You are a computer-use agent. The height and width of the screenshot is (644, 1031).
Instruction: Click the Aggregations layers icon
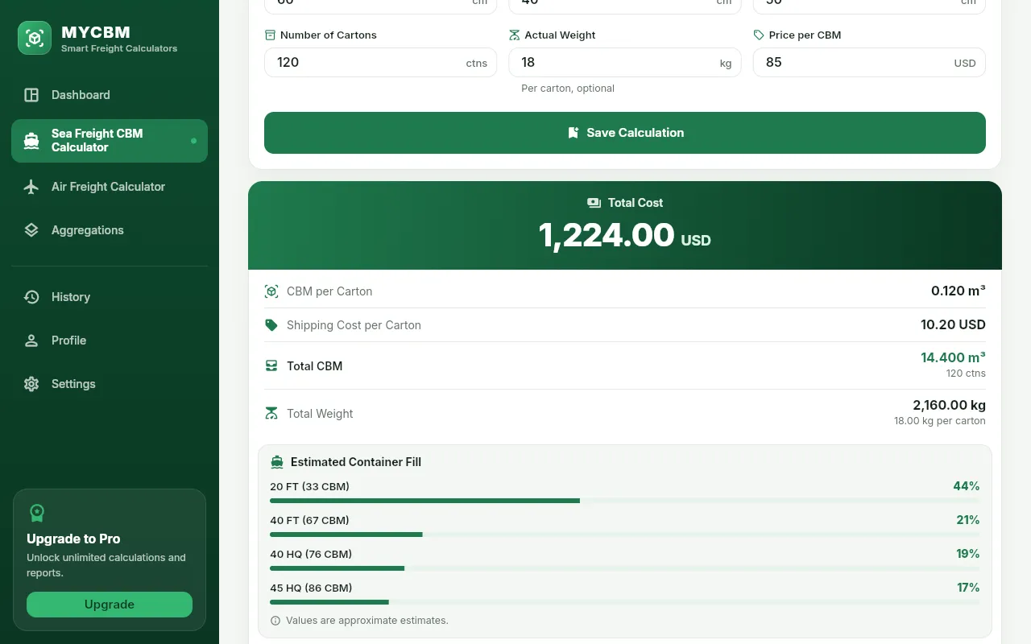pyautogui.click(x=31, y=230)
